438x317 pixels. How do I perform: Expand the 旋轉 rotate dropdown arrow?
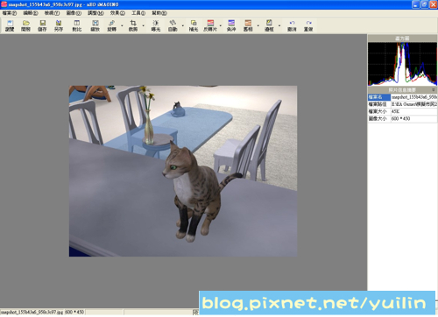click(x=122, y=25)
